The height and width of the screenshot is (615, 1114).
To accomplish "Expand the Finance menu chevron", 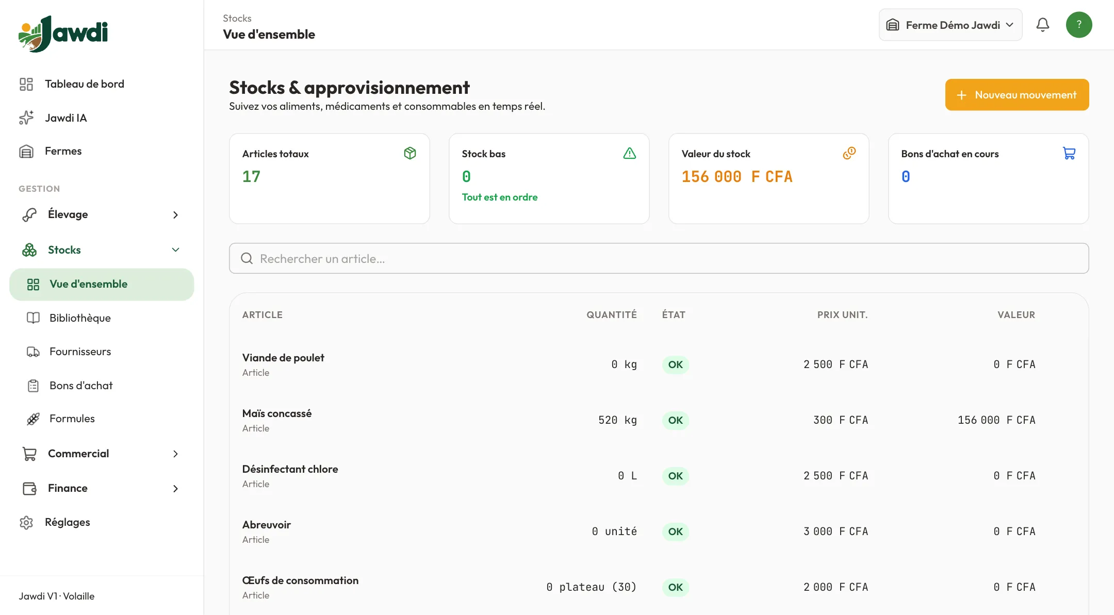I will (x=175, y=488).
